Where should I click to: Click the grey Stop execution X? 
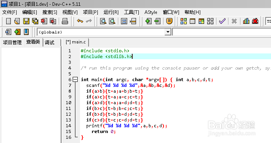234,21
